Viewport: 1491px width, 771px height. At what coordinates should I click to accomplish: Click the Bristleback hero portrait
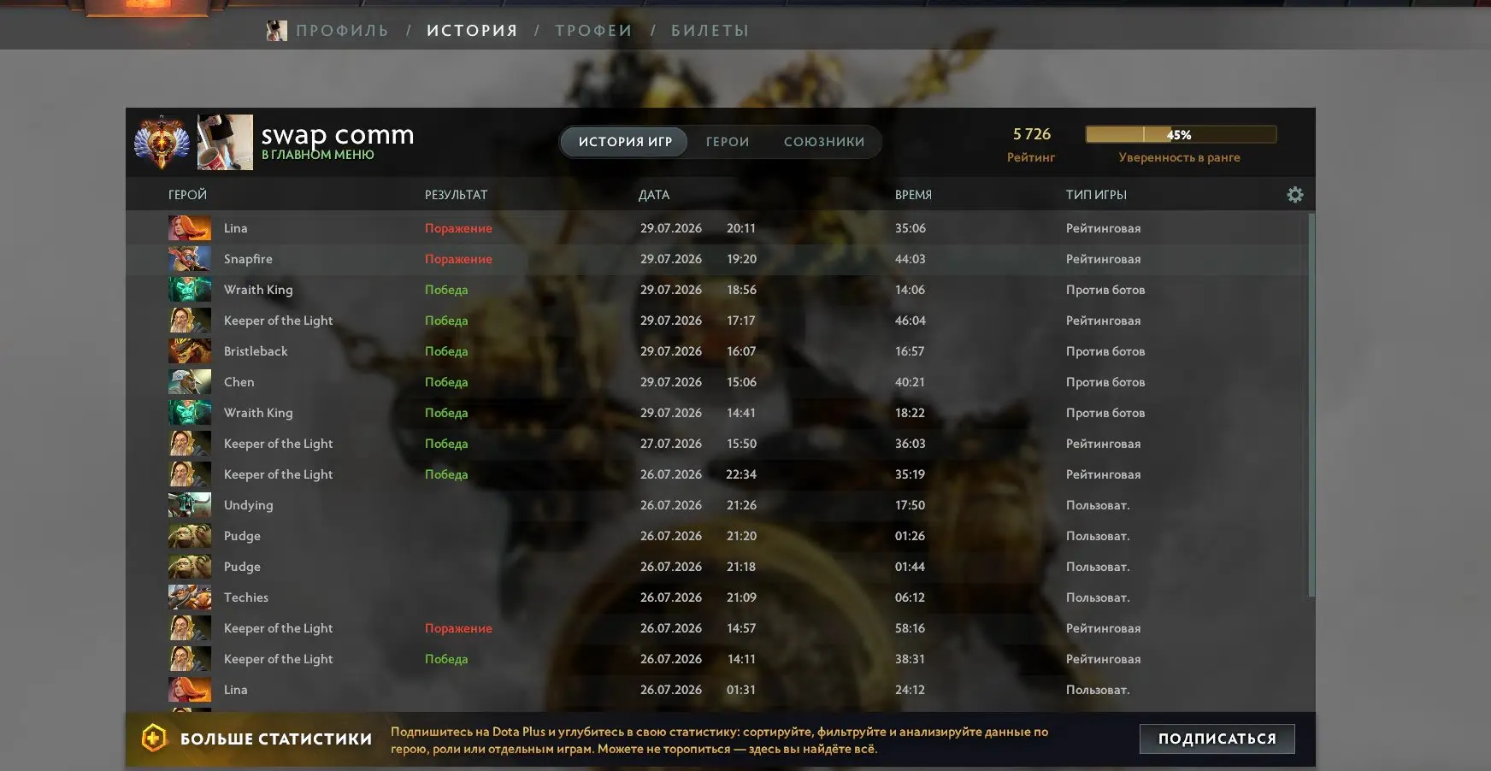pos(189,351)
